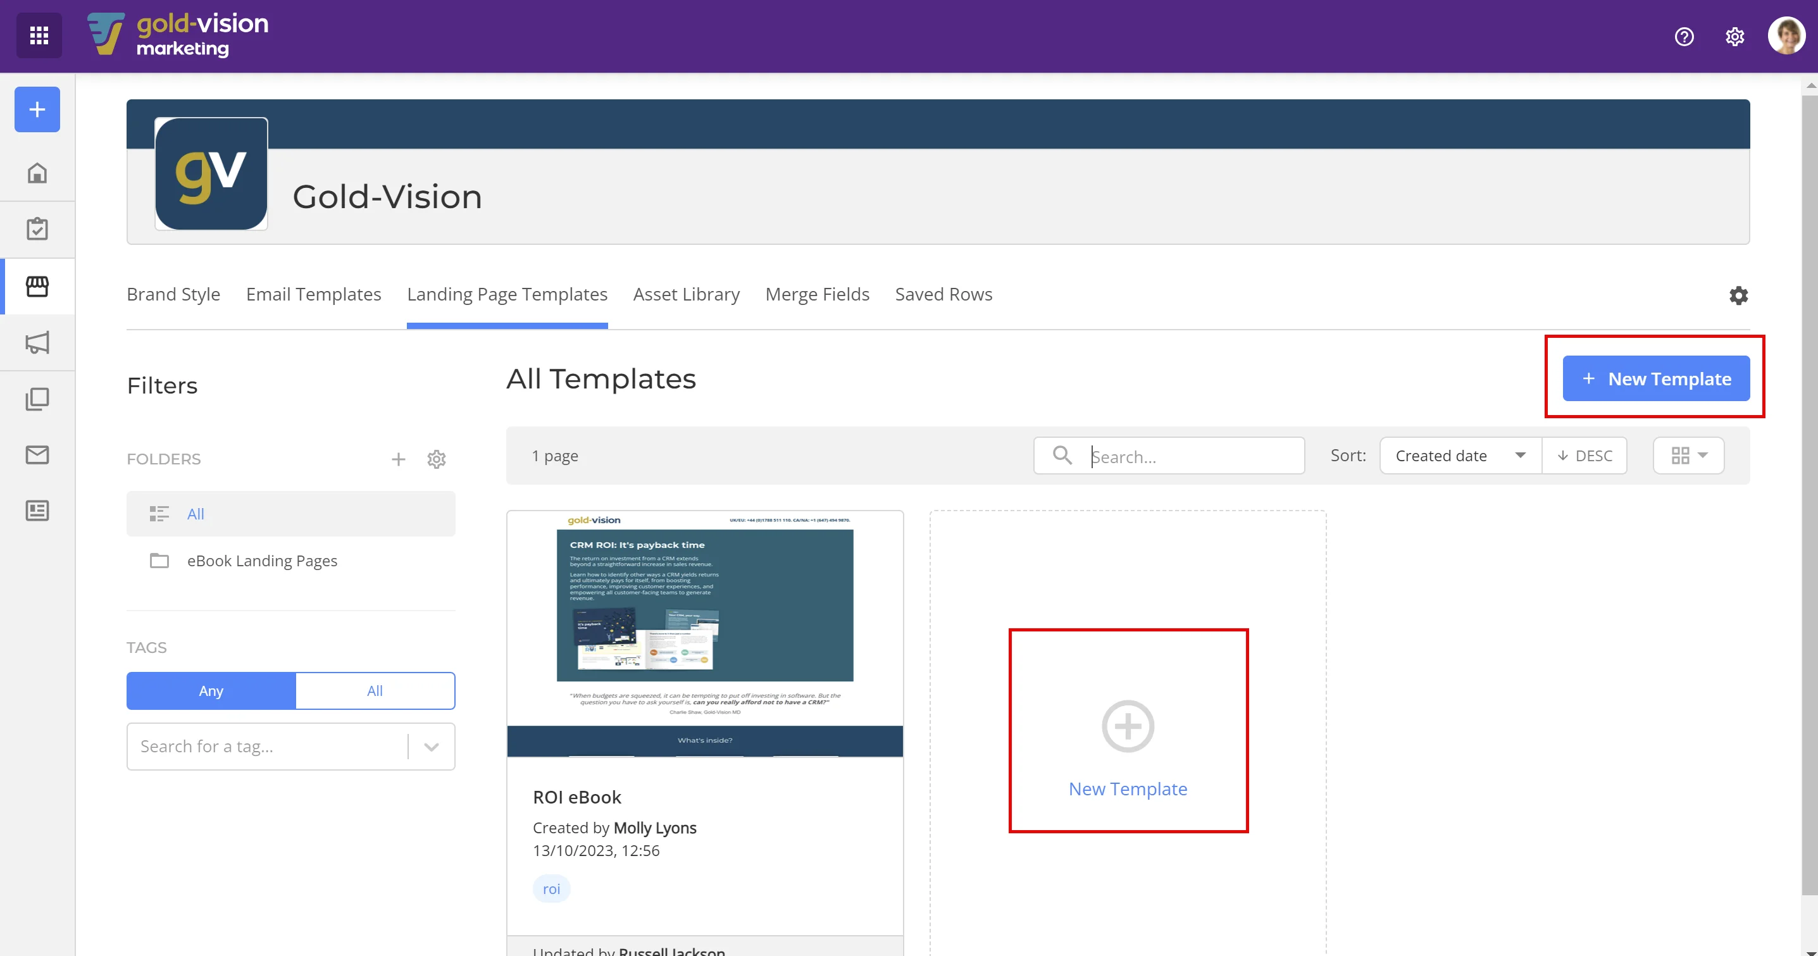
Task: Open the grid view layout dropdown
Action: (x=1689, y=456)
